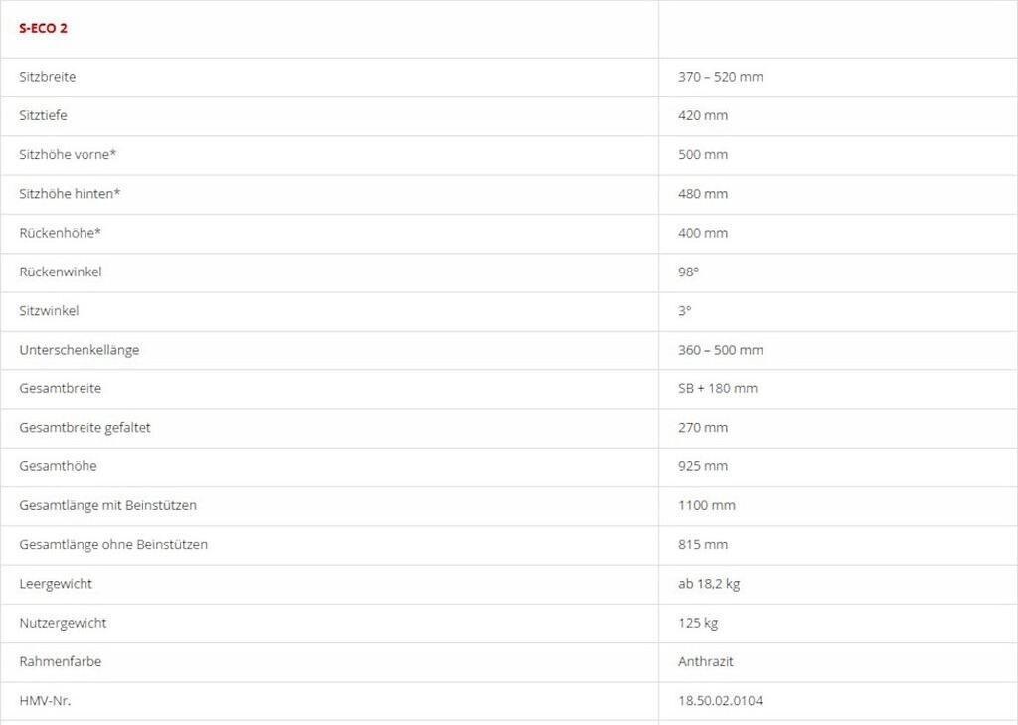Click the S-ECO 2 table heading
1018x725 pixels.
pyautogui.click(x=44, y=28)
